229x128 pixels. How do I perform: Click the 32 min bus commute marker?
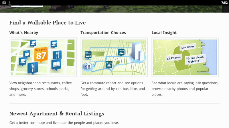[x=88, y=55]
